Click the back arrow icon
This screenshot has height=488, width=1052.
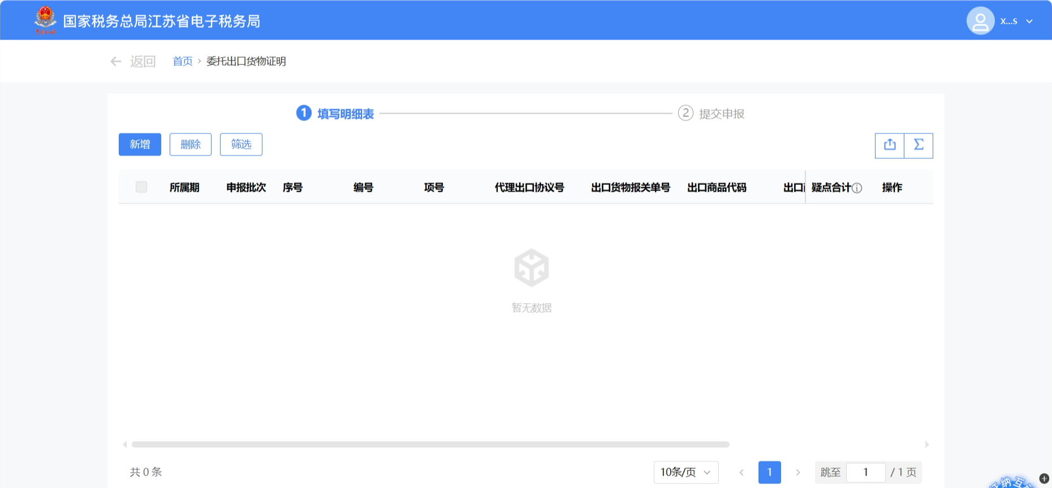(x=116, y=62)
